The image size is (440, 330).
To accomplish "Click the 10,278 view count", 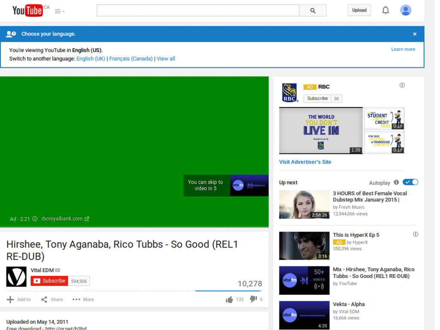I will click(250, 284).
